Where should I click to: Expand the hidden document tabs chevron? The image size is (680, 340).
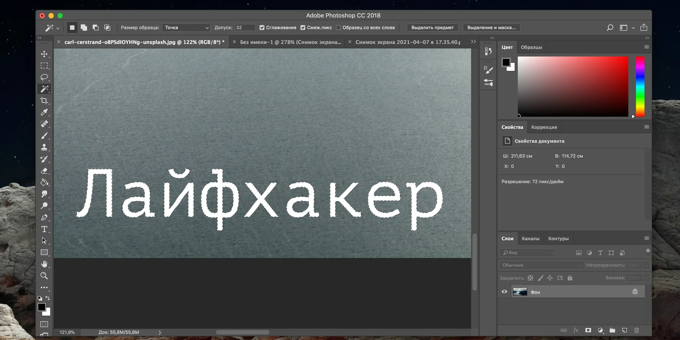pos(473,42)
